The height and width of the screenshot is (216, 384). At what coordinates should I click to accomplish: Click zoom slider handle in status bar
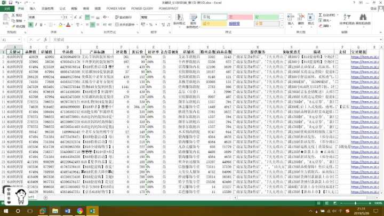click(x=355, y=203)
